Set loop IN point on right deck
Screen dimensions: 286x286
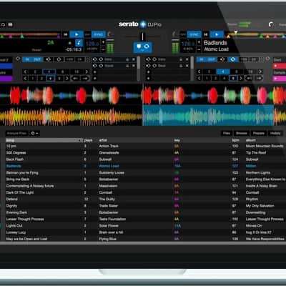[x=202, y=59]
